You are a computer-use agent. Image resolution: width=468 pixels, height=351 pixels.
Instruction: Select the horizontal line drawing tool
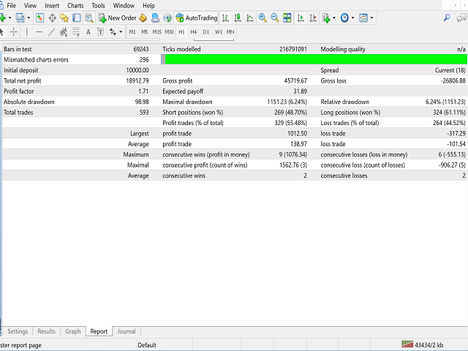click(39, 31)
